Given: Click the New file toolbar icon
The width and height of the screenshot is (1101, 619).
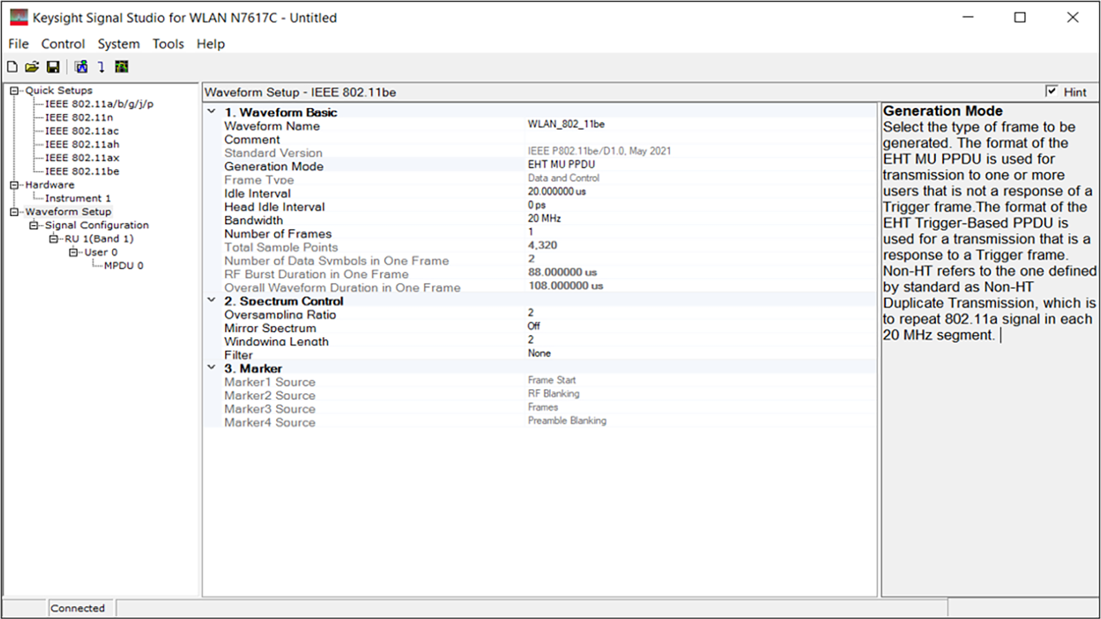Looking at the screenshot, I should (x=12, y=67).
